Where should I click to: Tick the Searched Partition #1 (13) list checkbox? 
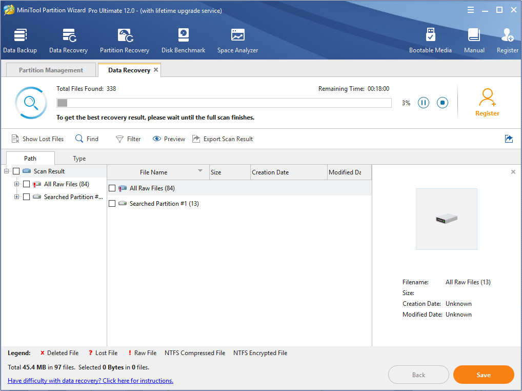coord(112,204)
